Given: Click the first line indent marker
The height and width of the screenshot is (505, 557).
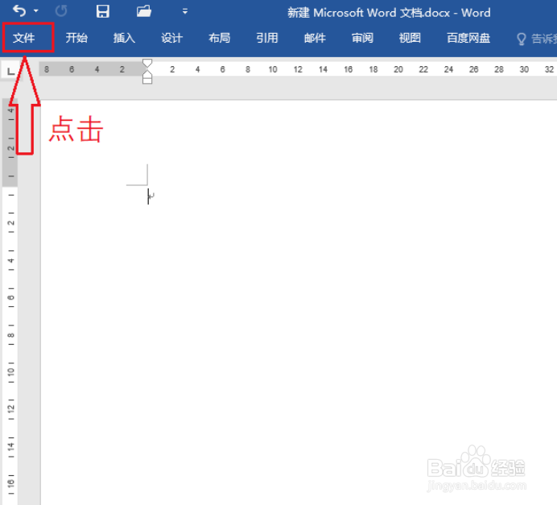Looking at the screenshot, I should point(147,64).
